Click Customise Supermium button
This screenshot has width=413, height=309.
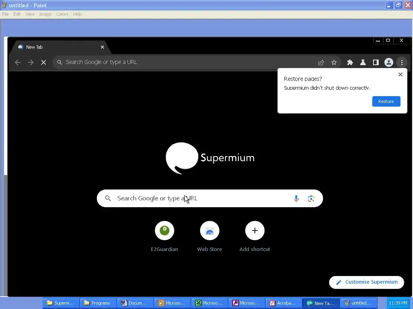coord(366,282)
